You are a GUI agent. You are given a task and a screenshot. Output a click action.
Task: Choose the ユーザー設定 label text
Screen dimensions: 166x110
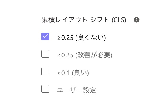click(x=76, y=90)
